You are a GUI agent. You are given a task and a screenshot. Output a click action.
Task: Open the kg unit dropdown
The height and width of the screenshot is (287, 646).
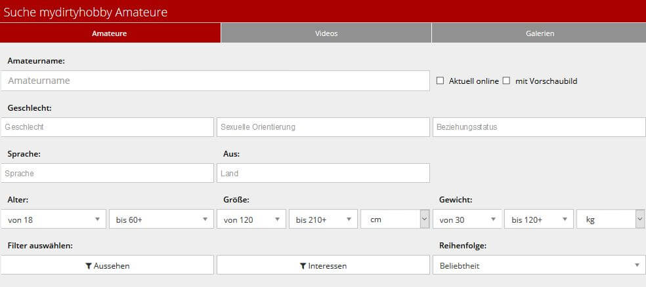[x=611, y=219]
